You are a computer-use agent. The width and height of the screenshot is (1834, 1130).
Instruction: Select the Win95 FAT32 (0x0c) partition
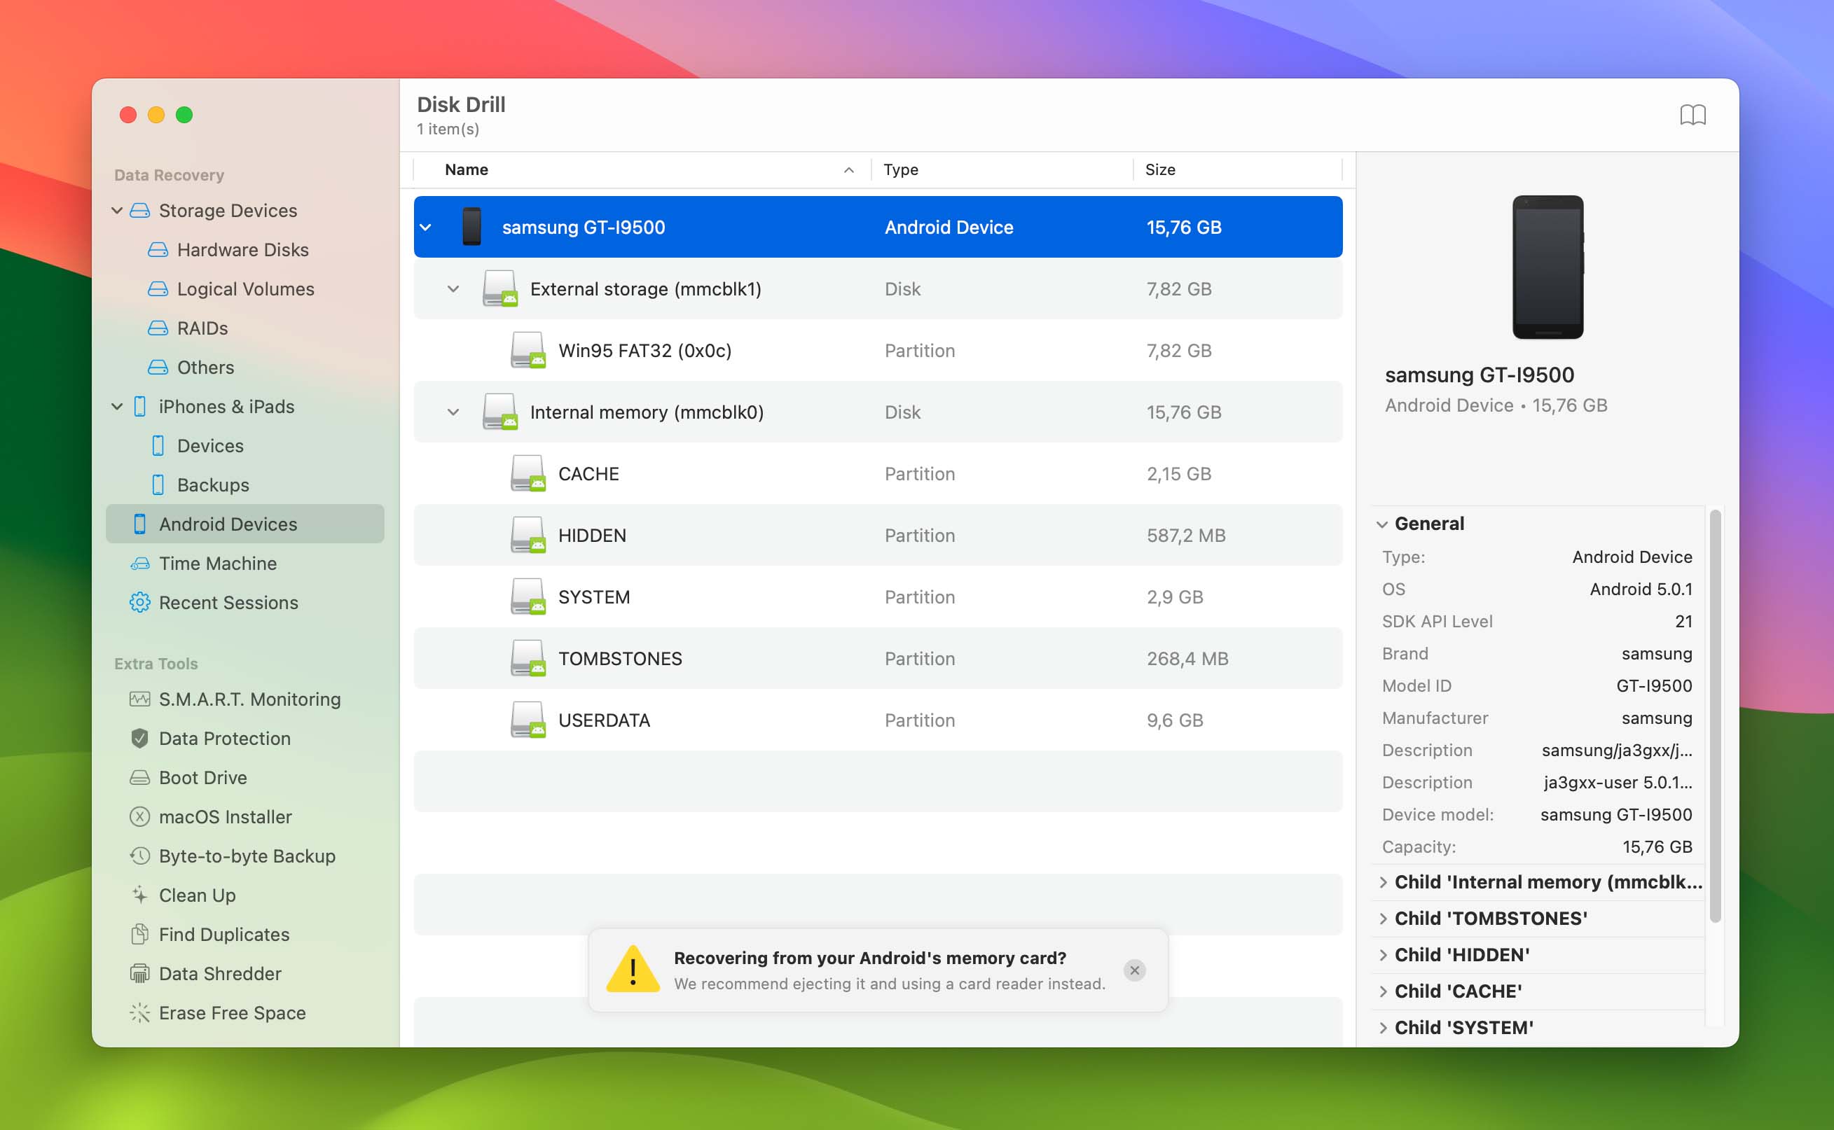878,351
